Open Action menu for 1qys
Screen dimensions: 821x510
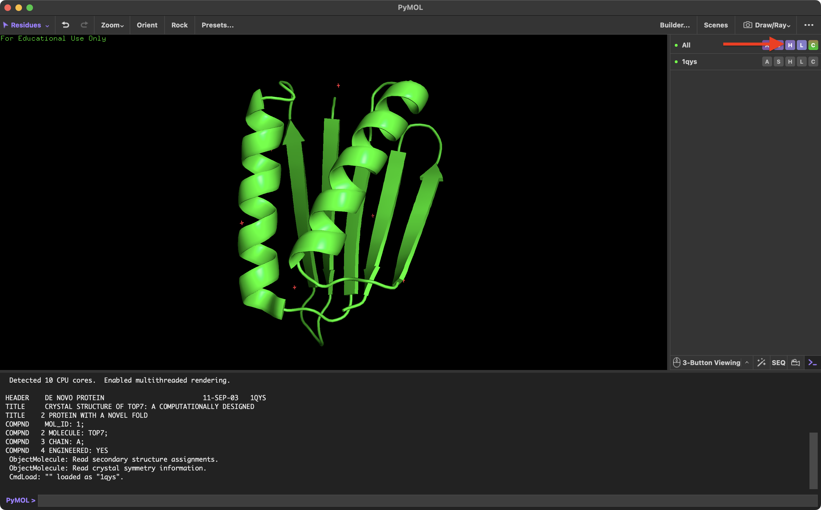point(767,62)
